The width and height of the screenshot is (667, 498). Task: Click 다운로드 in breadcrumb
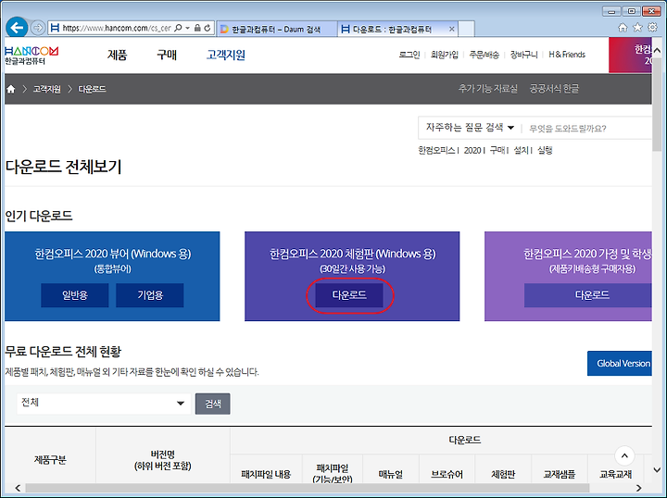point(92,89)
